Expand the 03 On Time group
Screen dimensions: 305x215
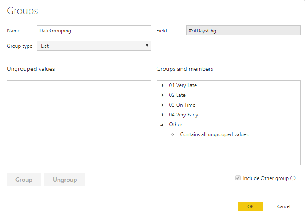pos(163,105)
